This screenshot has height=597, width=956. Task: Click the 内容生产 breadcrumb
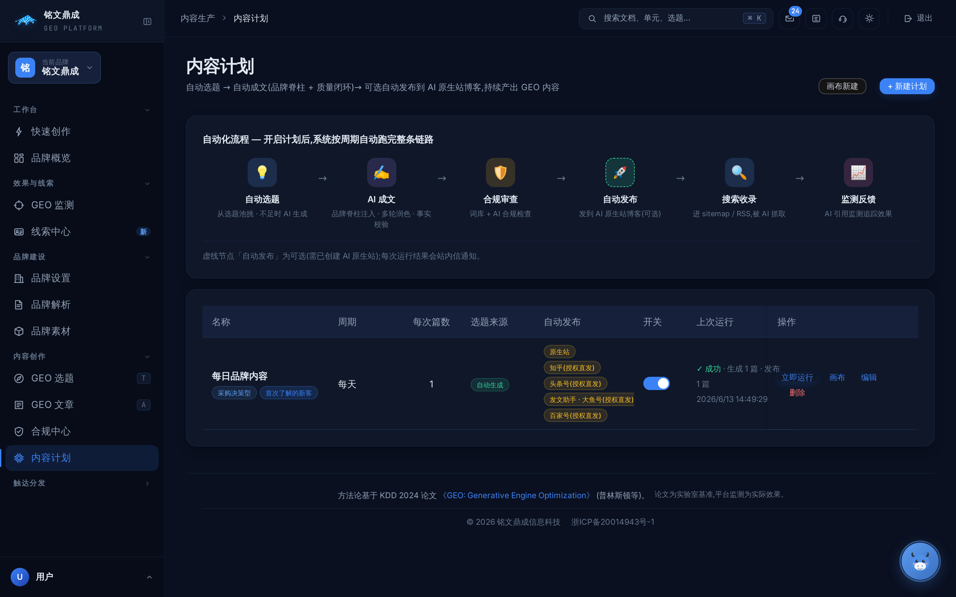pyautogui.click(x=198, y=18)
